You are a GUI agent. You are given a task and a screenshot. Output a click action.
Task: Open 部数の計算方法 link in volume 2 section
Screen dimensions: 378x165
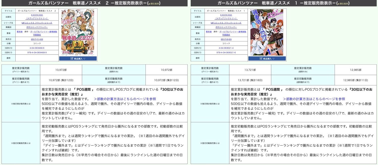125,99
